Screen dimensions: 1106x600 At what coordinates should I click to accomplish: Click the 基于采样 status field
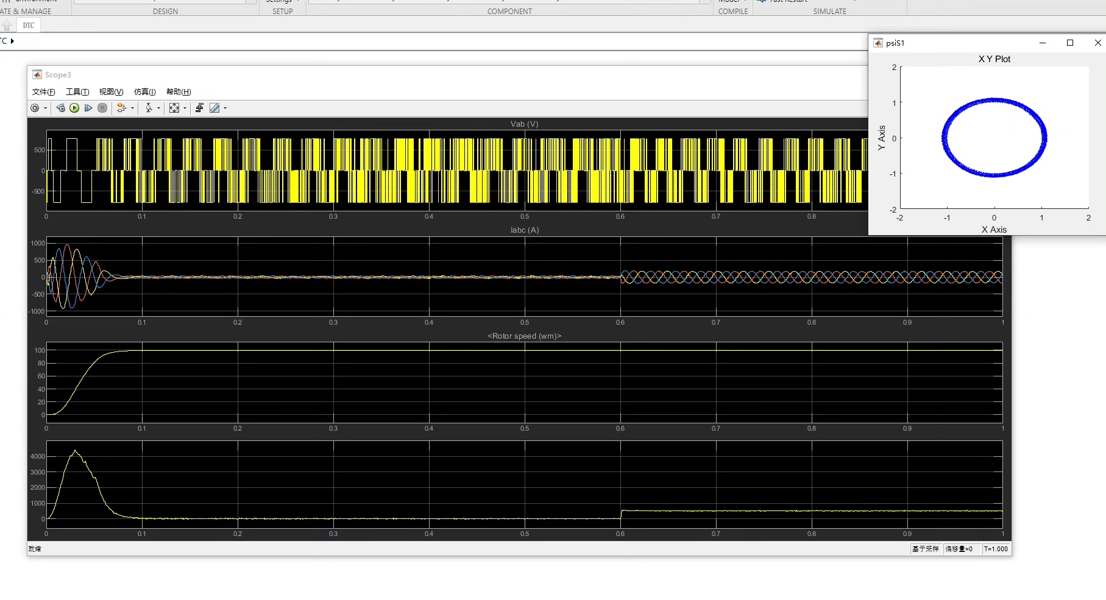click(x=926, y=549)
